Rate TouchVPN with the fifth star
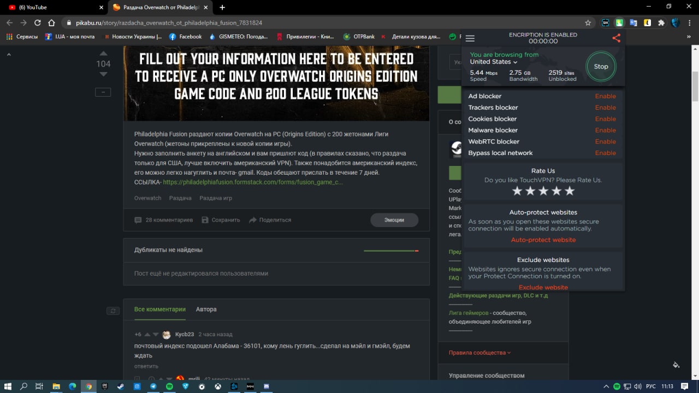 pyautogui.click(x=570, y=190)
